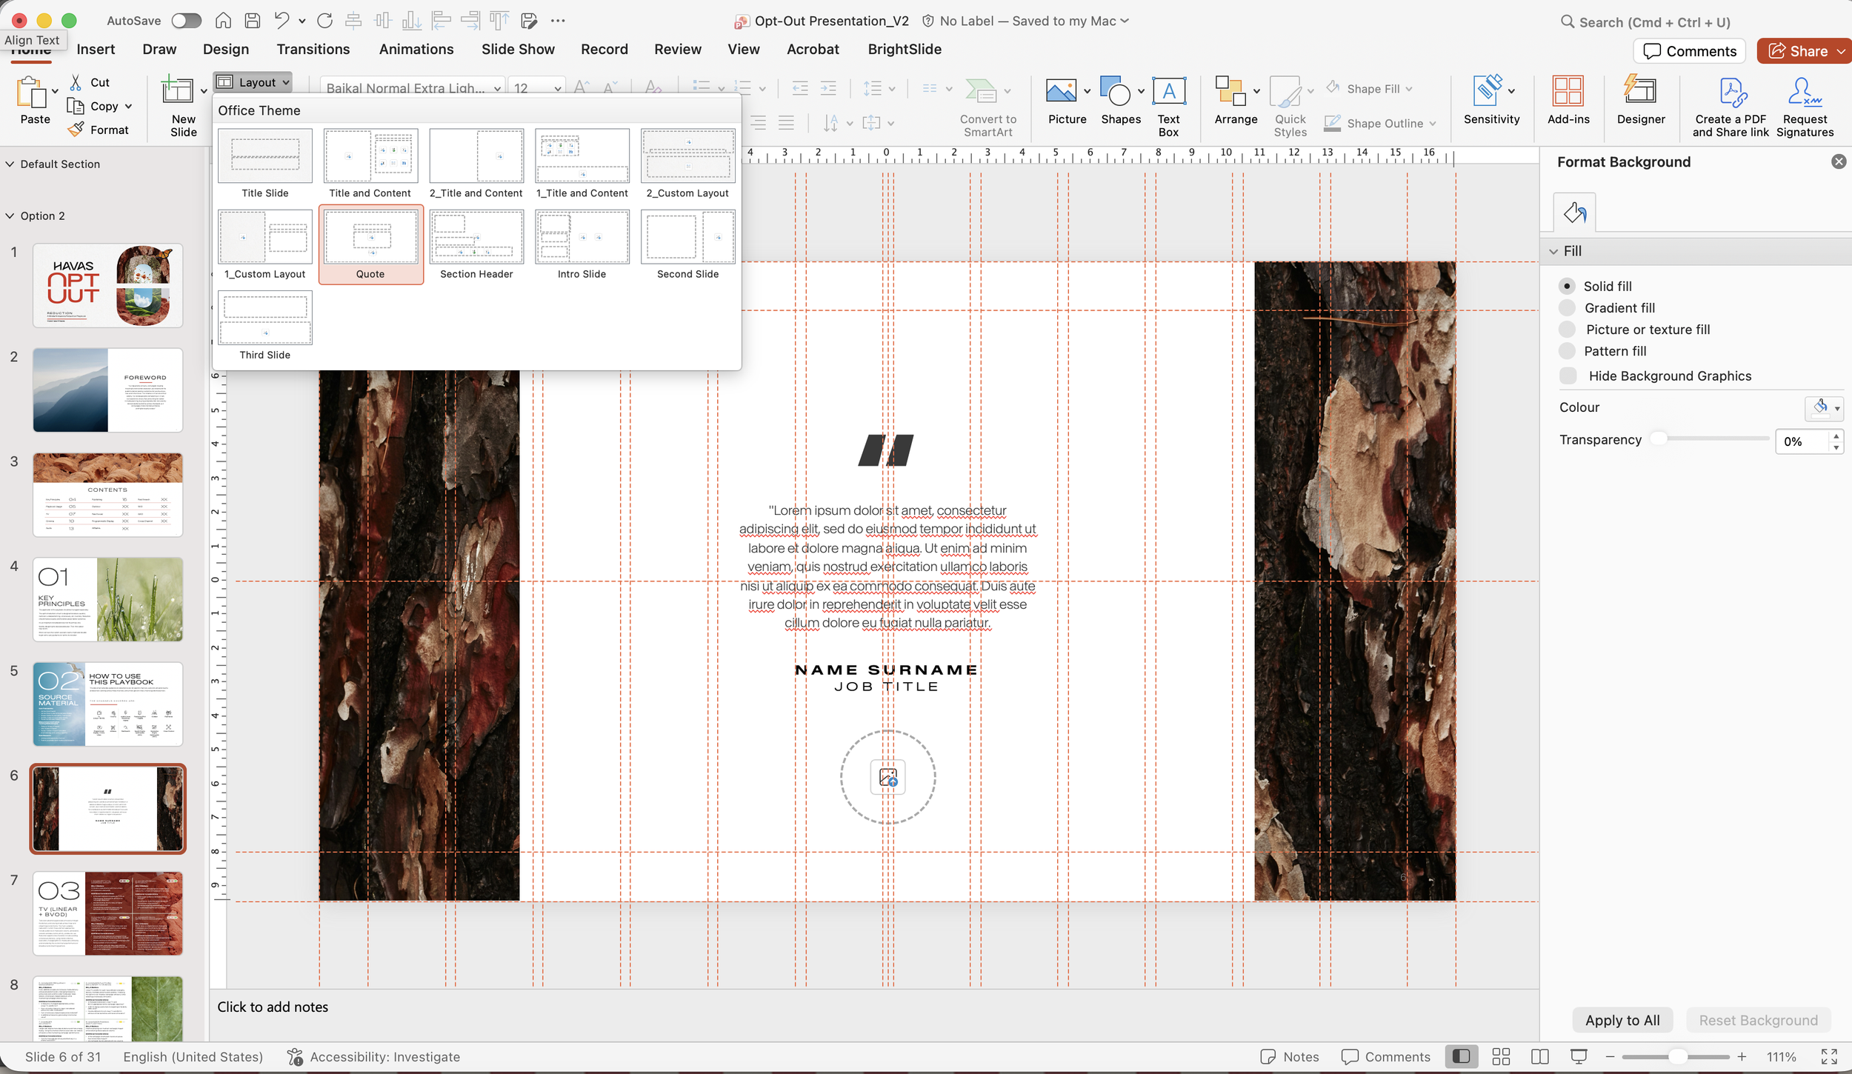Image resolution: width=1852 pixels, height=1074 pixels.
Task: Enable Hide Background Graphics checkbox
Action: [1568, 376]
